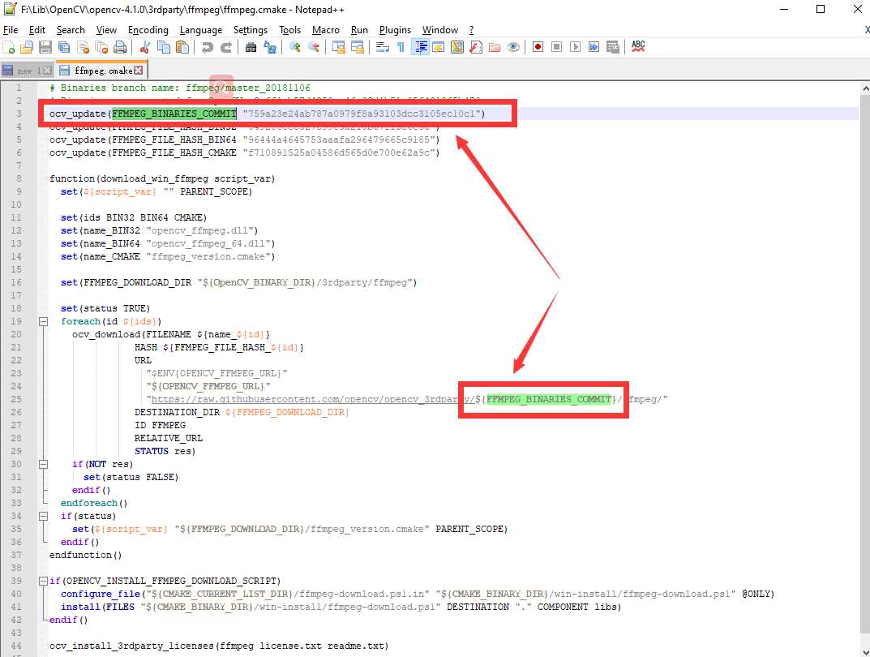870x657 pixels.
Task: Click the Replace toolbar icon
Action: click(270, 47)
